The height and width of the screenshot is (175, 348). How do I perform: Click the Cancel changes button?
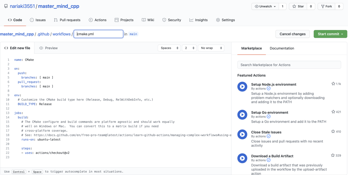[293, 34]
